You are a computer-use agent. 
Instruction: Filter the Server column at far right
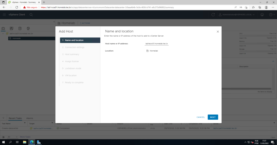(274, 123)
